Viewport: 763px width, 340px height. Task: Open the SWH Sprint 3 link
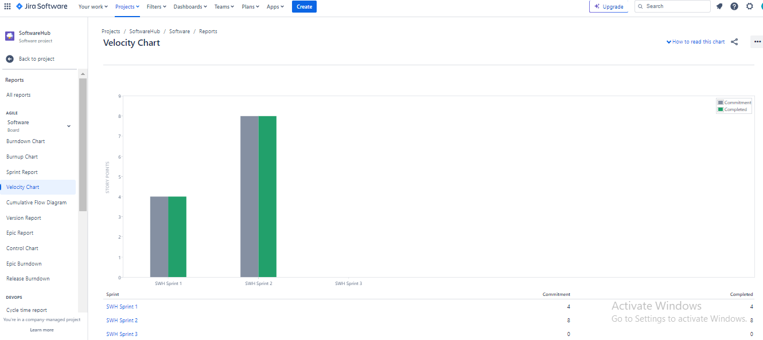pos(122,334)
